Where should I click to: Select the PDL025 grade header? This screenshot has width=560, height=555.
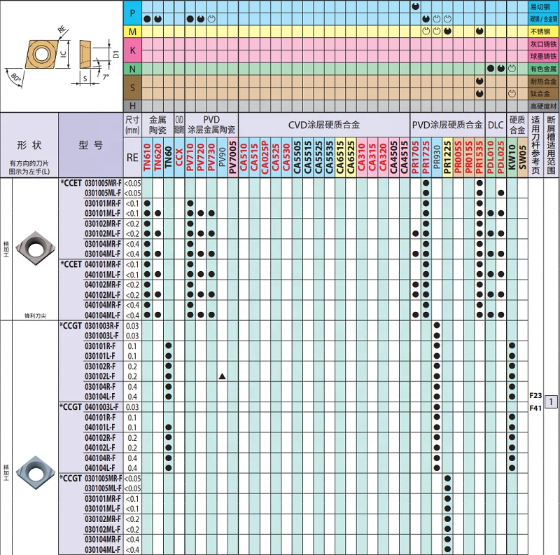point(501,158)
